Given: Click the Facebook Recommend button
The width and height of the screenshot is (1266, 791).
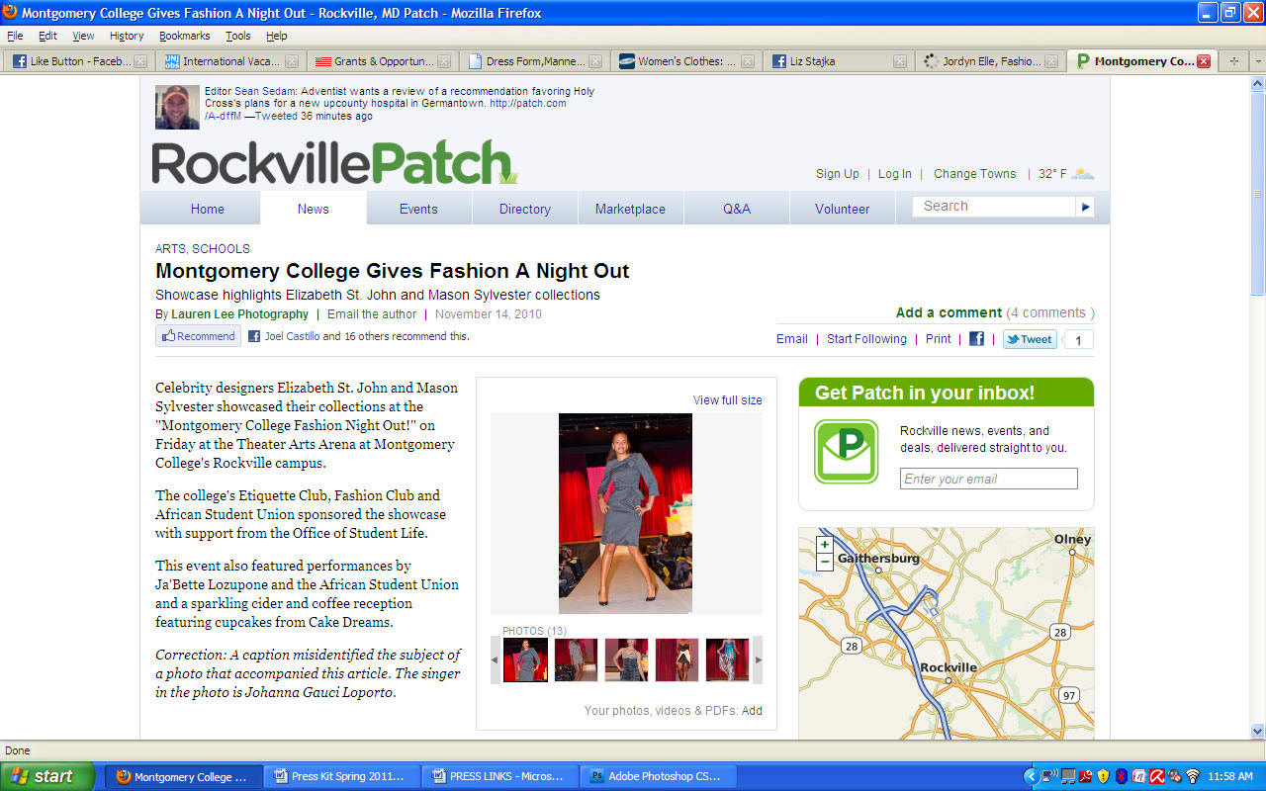Looking at the screenshot, I should [198, 336].
